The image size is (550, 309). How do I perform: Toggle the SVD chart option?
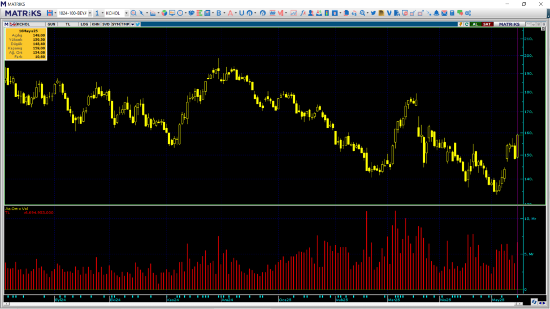click(x=105, y=24)
